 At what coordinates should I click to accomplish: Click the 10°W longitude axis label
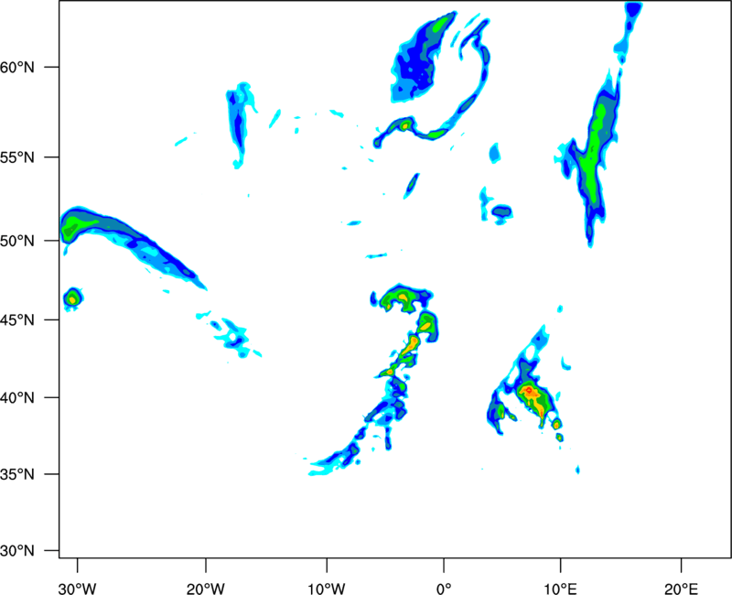pos(327,589)
